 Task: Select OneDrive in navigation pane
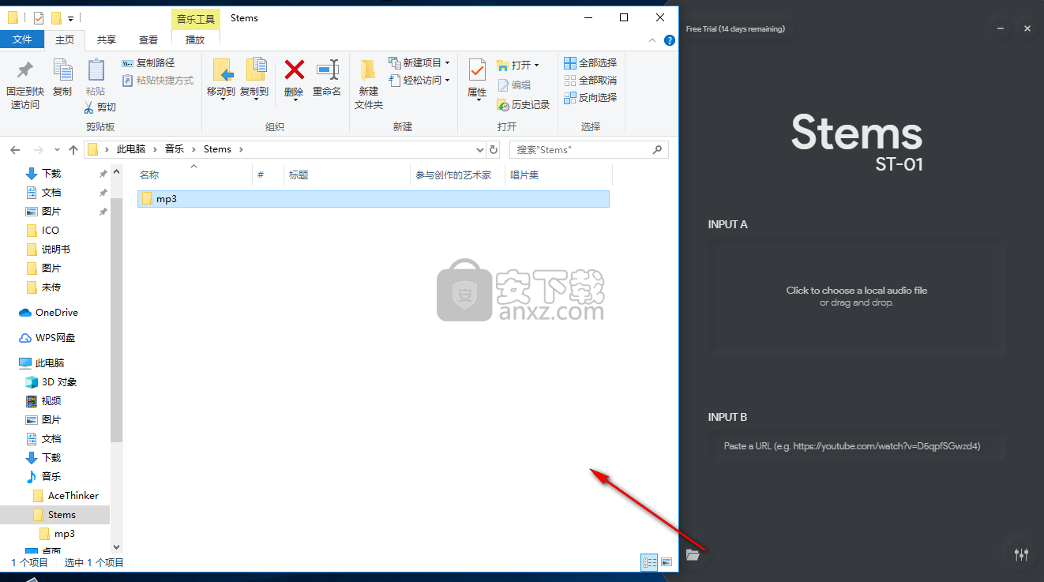click(x=57, y=313)
